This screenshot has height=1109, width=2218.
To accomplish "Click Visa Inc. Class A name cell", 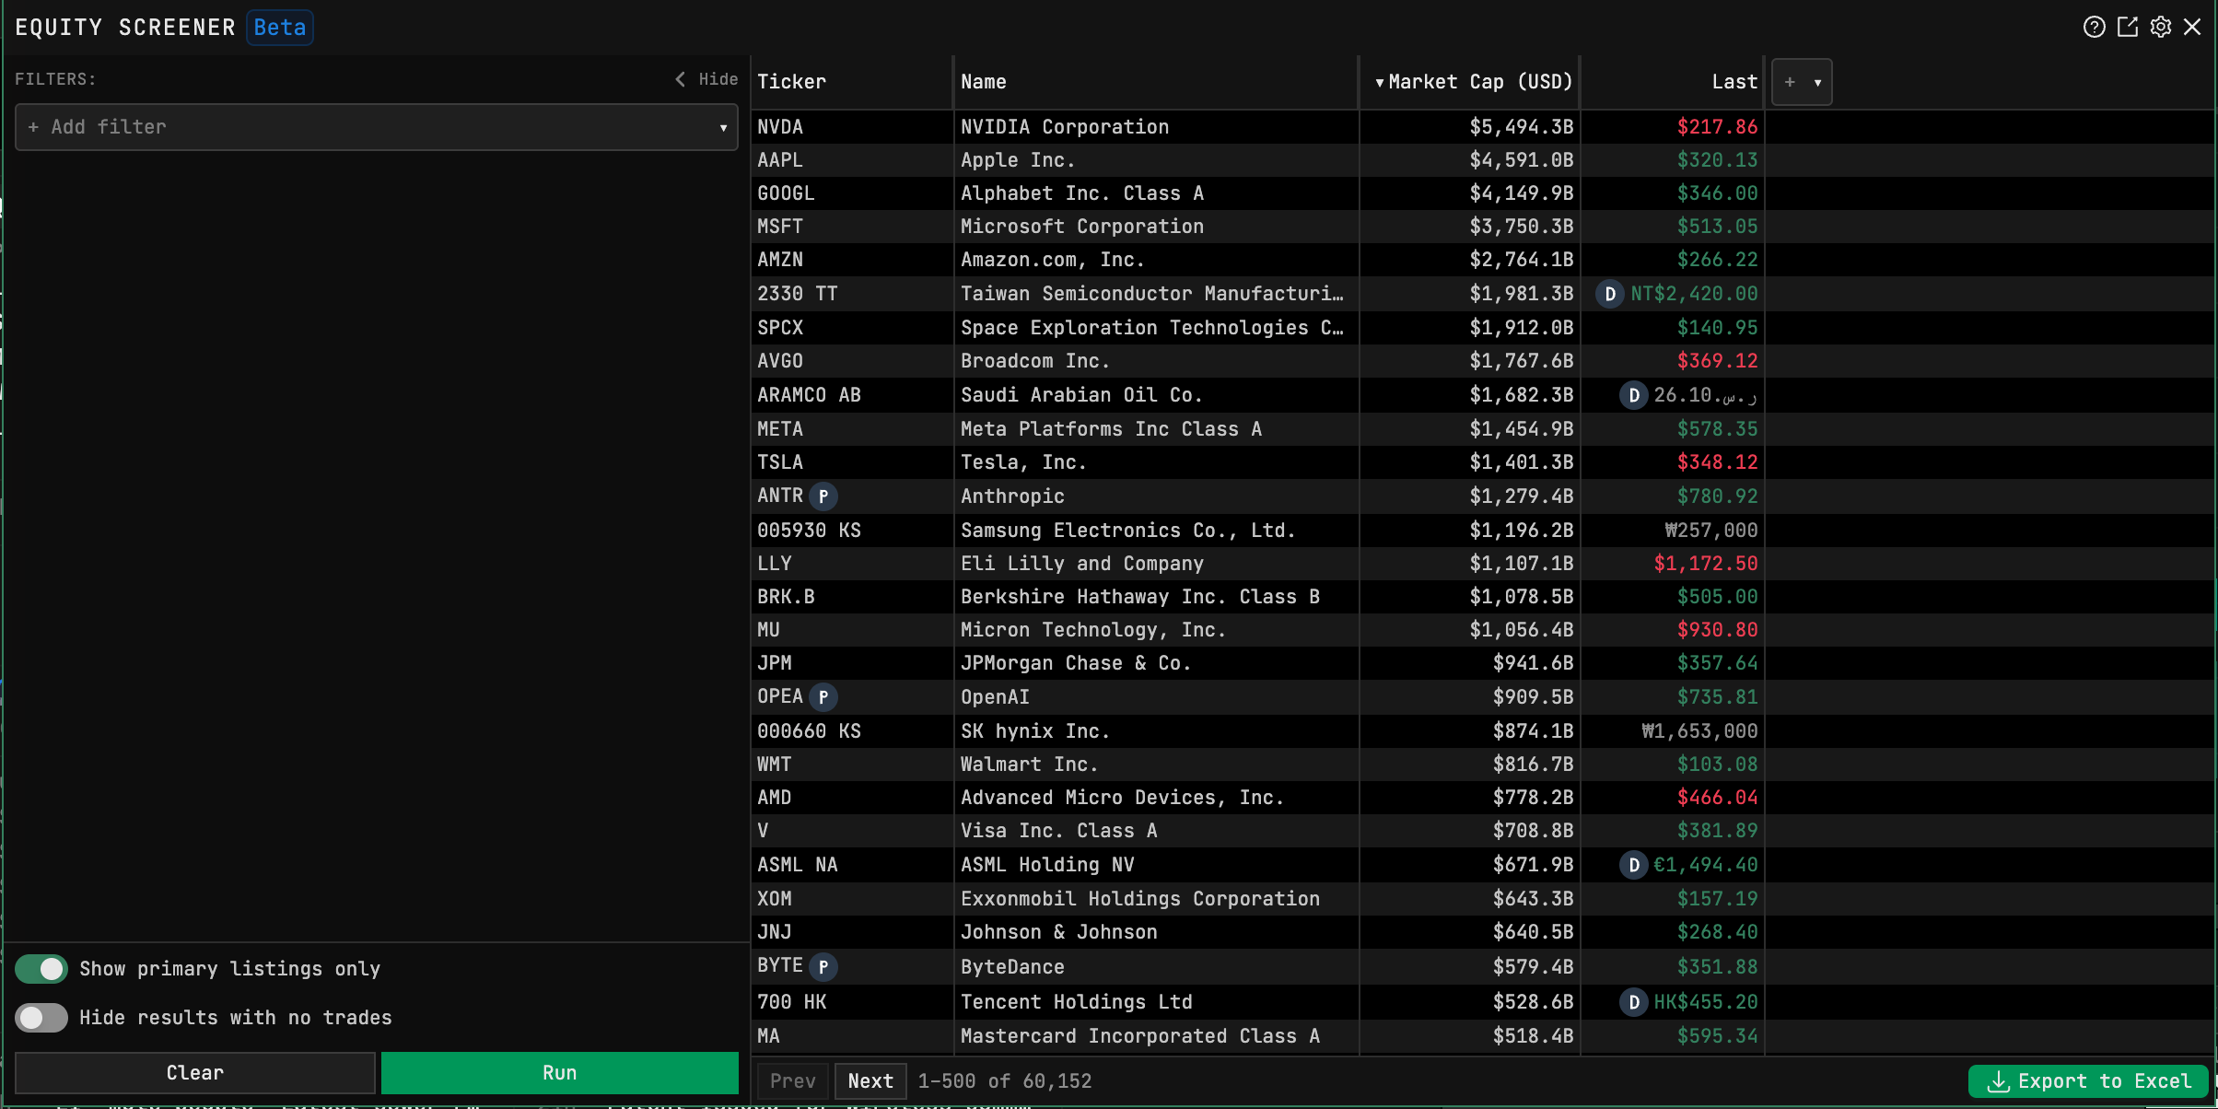I will coord(1156,831).
